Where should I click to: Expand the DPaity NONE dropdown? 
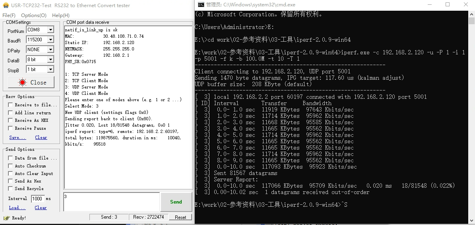click(x=50, y=50)
